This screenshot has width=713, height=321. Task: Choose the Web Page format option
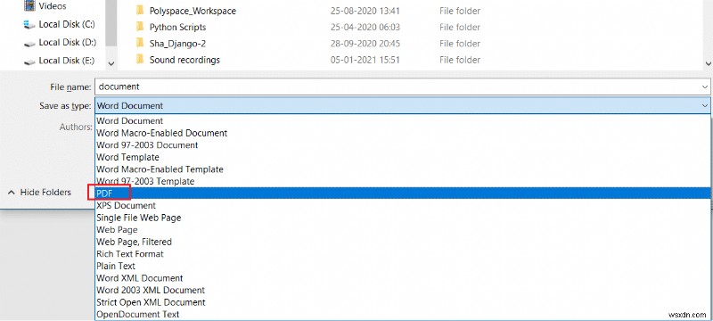403,230
